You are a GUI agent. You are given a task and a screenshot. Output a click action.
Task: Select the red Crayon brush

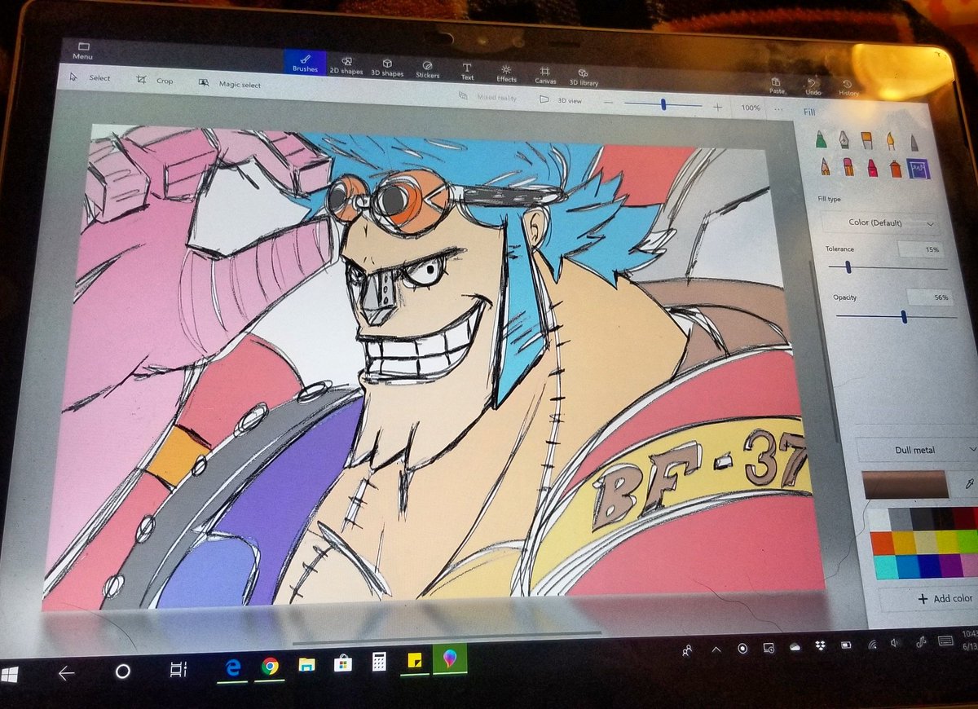tap(872, 168)
